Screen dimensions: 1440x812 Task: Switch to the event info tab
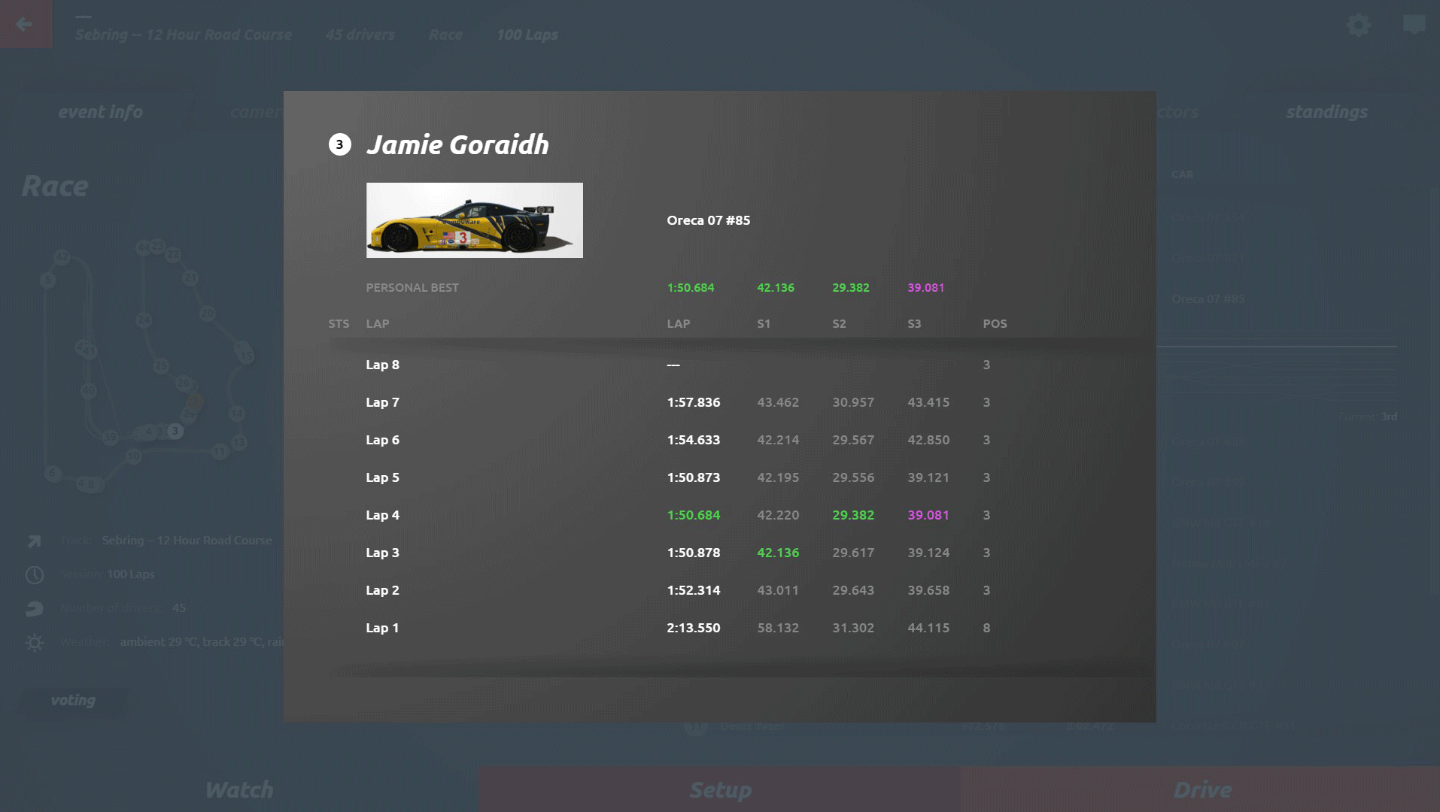(x=100, y=112)
